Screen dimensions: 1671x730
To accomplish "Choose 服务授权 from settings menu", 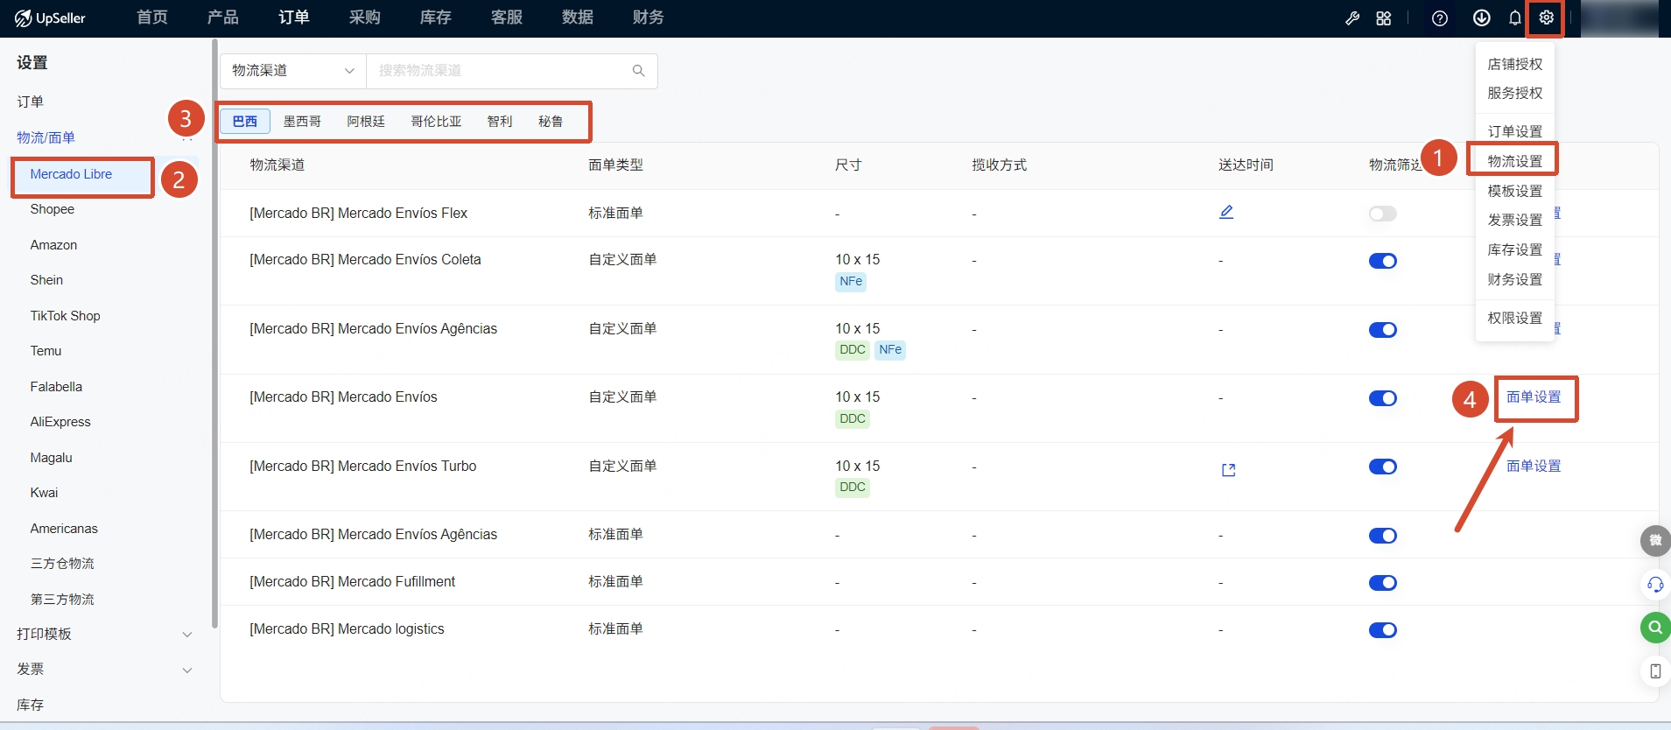I will point(1515,93).
